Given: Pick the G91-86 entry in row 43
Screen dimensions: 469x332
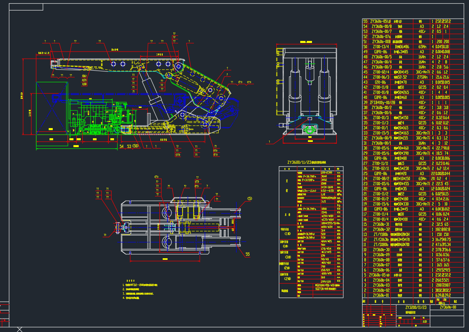Looking at the screenshot, I should (380, 82).
